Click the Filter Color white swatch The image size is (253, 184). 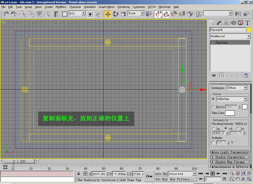coord(230,113)
